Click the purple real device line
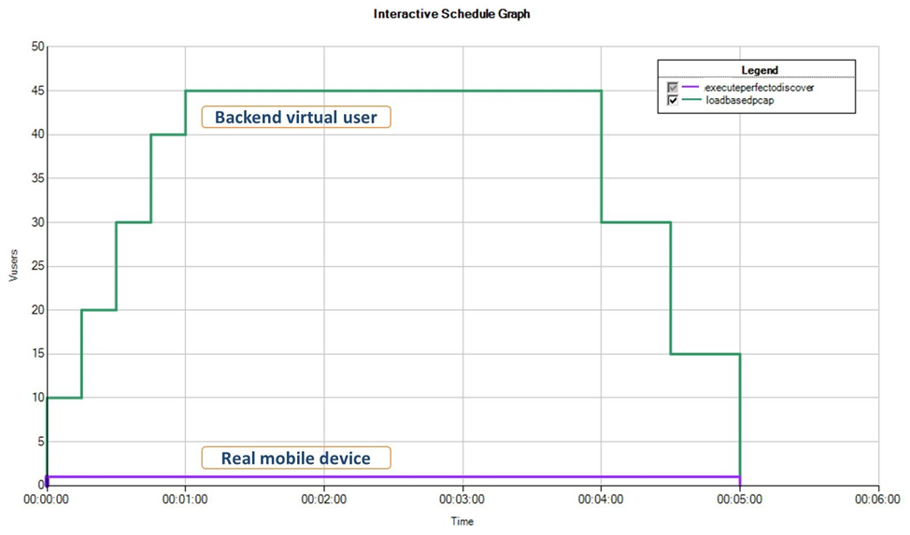Viewport: 910px width, 535px height. (393, 477)
